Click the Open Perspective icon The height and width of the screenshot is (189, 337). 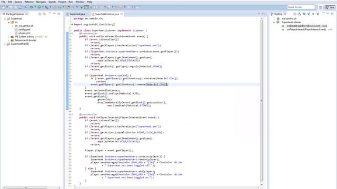(321, 7)
